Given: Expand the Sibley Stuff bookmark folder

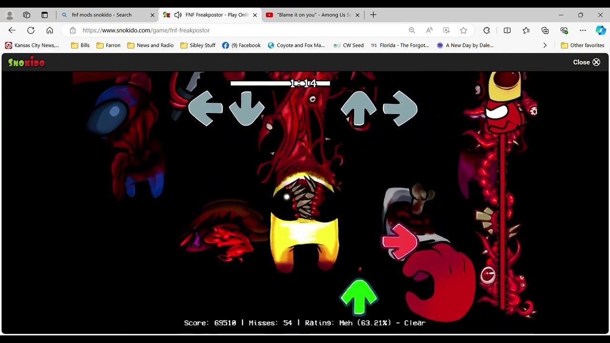Looking at the screenshot, I should pyautogui.click(x=198, y=45).
